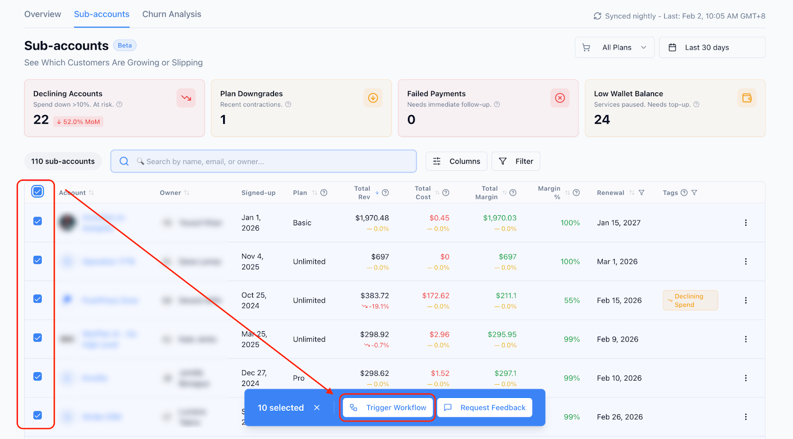Screen dimensions: 793x439
Task: Open the All Plans dropdown
Action: (x=615, y=48)
